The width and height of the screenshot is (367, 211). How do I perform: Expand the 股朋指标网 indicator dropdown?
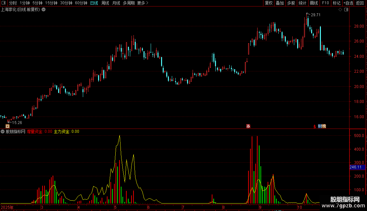pyautogui.click(x=3, y=131)
